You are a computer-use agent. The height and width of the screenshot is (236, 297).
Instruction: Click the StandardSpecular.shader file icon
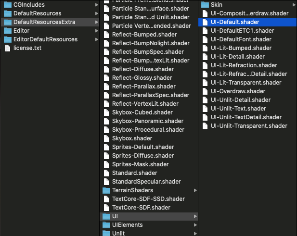106,182
